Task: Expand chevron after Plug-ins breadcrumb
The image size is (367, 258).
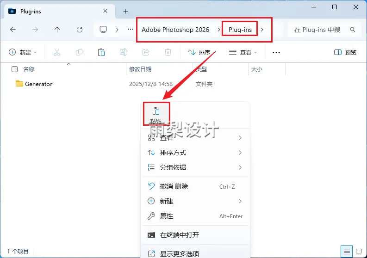Action: 262,30
